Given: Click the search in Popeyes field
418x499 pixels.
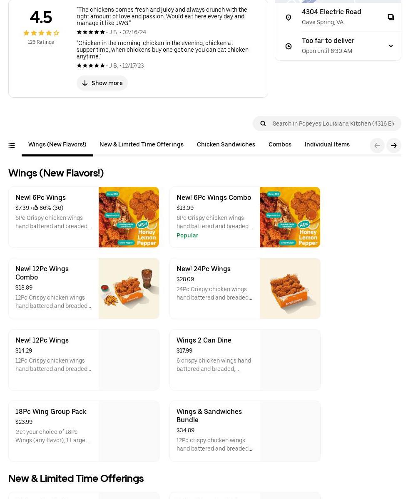Looking at the screenshot, I should point(333,123).
